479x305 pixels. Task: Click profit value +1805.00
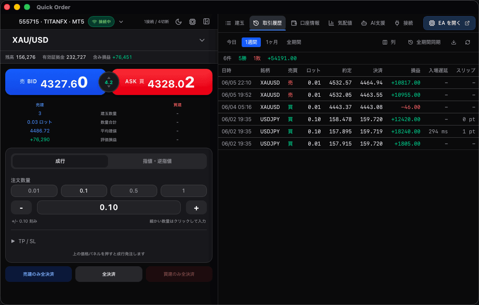[407, 144]
